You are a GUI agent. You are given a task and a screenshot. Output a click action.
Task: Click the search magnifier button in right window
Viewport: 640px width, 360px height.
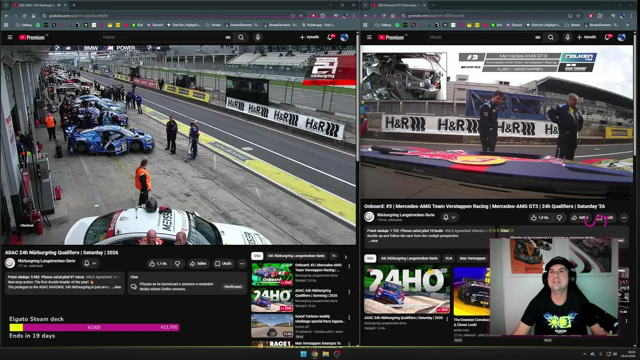(x=550, y=37)
